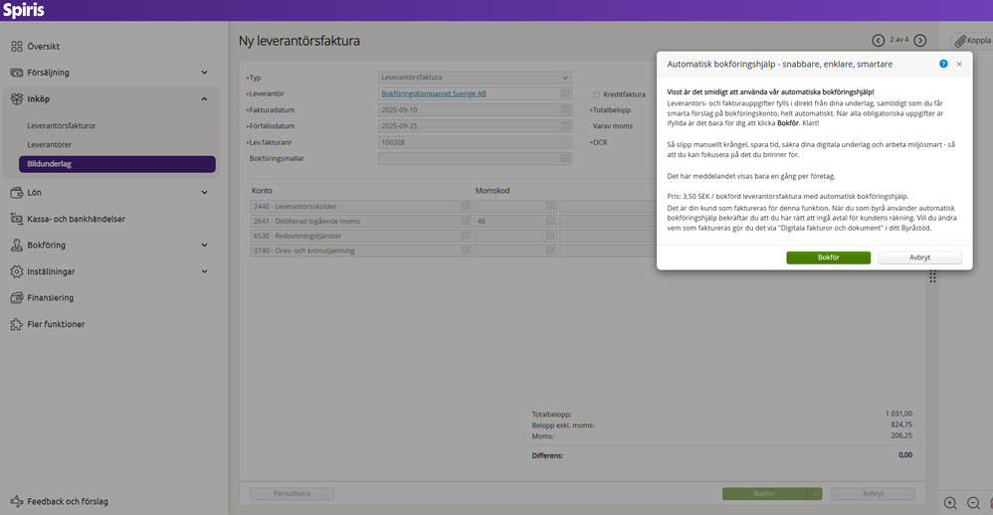The width and height of the screenshot is (993, 515).
Task: Click the Försäljning sidebar icon
Action: [x=17, y=73]
